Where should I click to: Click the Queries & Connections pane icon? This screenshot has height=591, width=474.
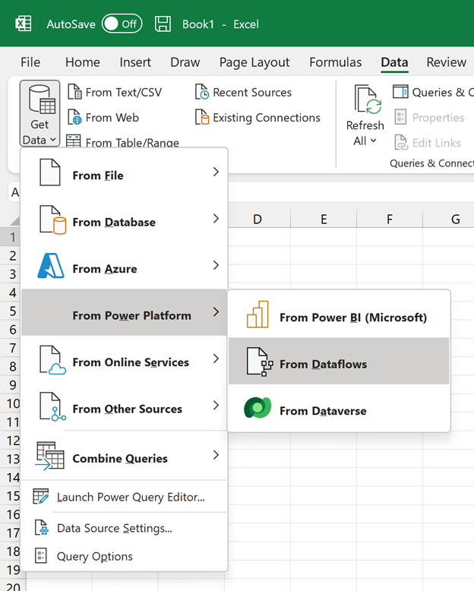click(x=400, y=92)
